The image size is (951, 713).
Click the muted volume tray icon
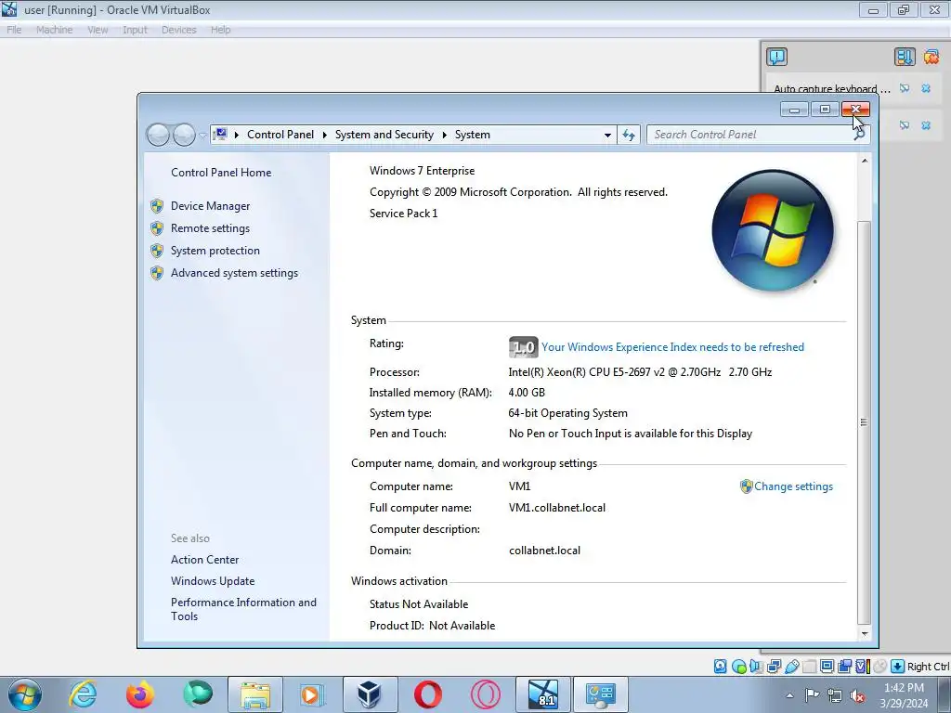coord(857,695)
